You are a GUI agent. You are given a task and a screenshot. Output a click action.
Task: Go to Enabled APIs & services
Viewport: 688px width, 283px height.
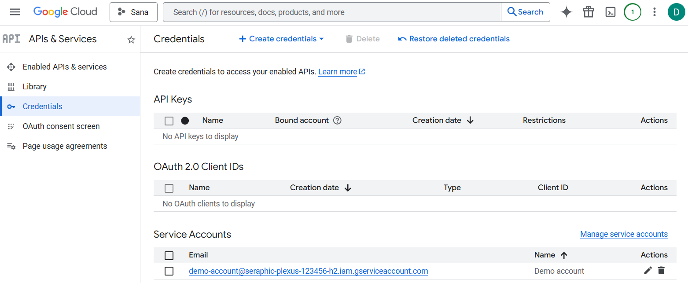tap(65, 67)
